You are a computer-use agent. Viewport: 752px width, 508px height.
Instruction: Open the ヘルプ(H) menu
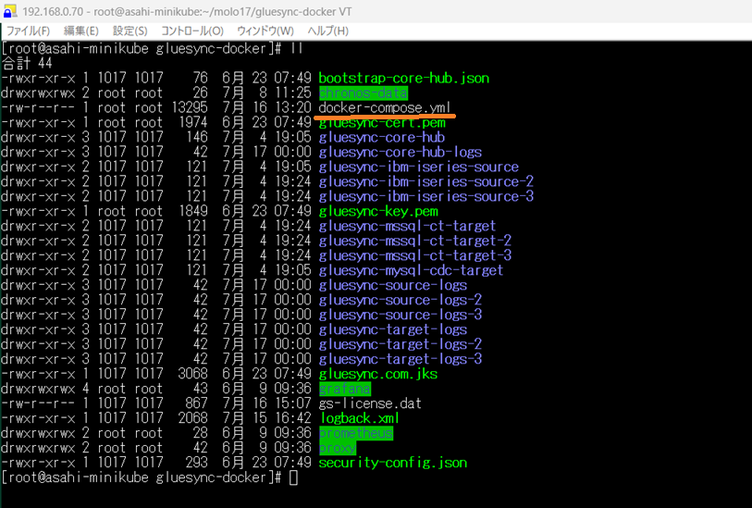coord(327,31)
